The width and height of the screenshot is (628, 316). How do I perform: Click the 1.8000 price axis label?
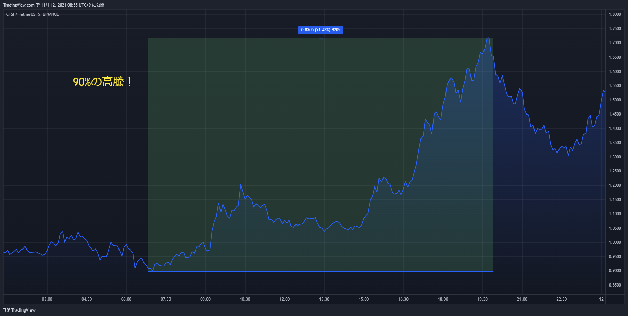[615, 14]
